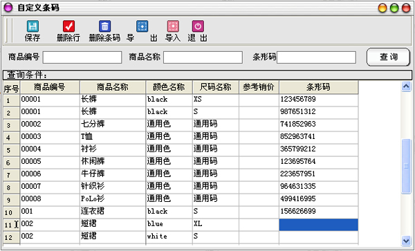Click barcode cell 123456789
This screenshot has width=415, height=251.
[x=318, y=100]
